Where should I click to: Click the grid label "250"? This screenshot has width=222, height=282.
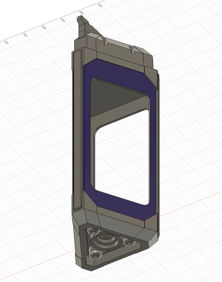[x=25, y=35]
